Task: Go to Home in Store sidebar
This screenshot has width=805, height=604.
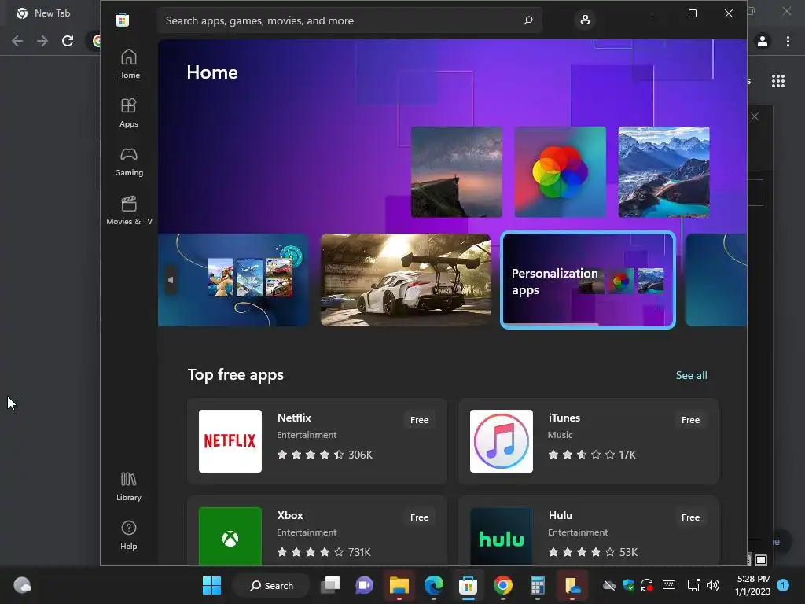Action: pos(128,64)
